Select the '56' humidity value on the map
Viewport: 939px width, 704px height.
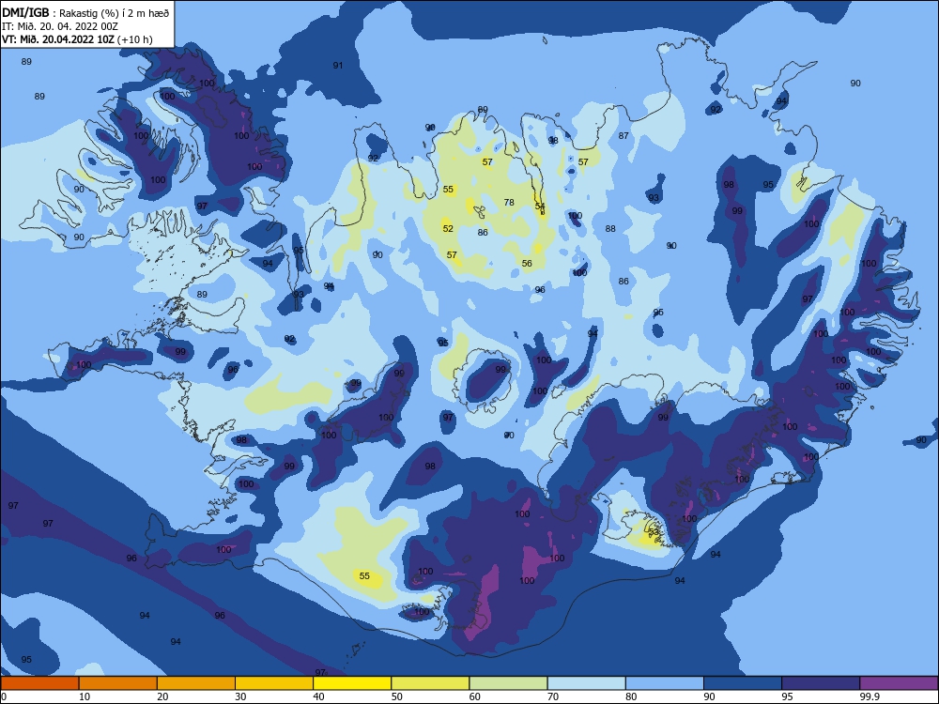click(527, 264)
